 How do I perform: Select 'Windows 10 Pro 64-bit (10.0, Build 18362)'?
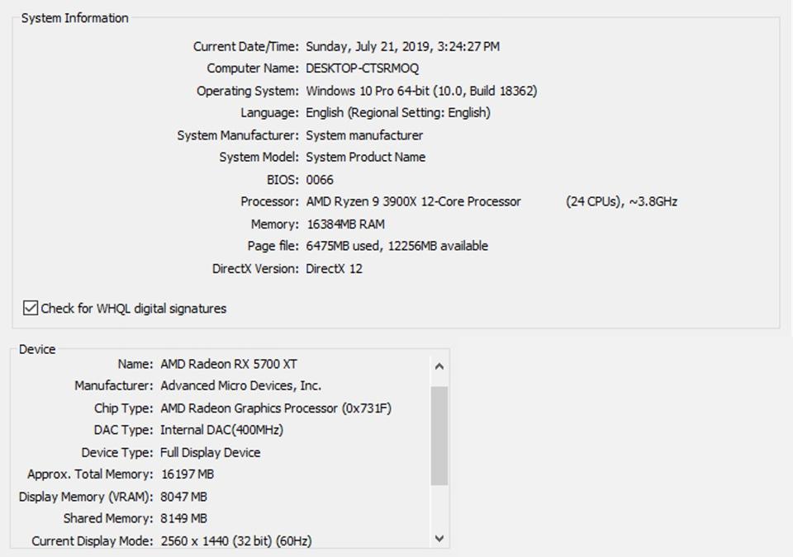point(421,91)
